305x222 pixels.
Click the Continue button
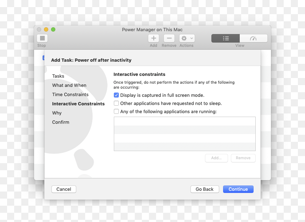pos(238,189)
